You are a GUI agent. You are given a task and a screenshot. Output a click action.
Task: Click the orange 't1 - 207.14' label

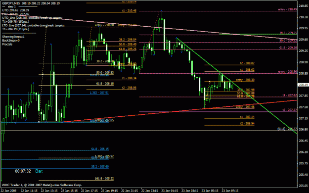247,117
